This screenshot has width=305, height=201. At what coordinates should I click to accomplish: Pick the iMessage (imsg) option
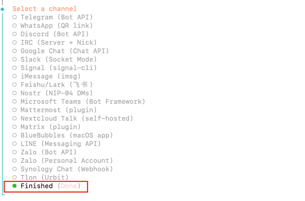50,76
